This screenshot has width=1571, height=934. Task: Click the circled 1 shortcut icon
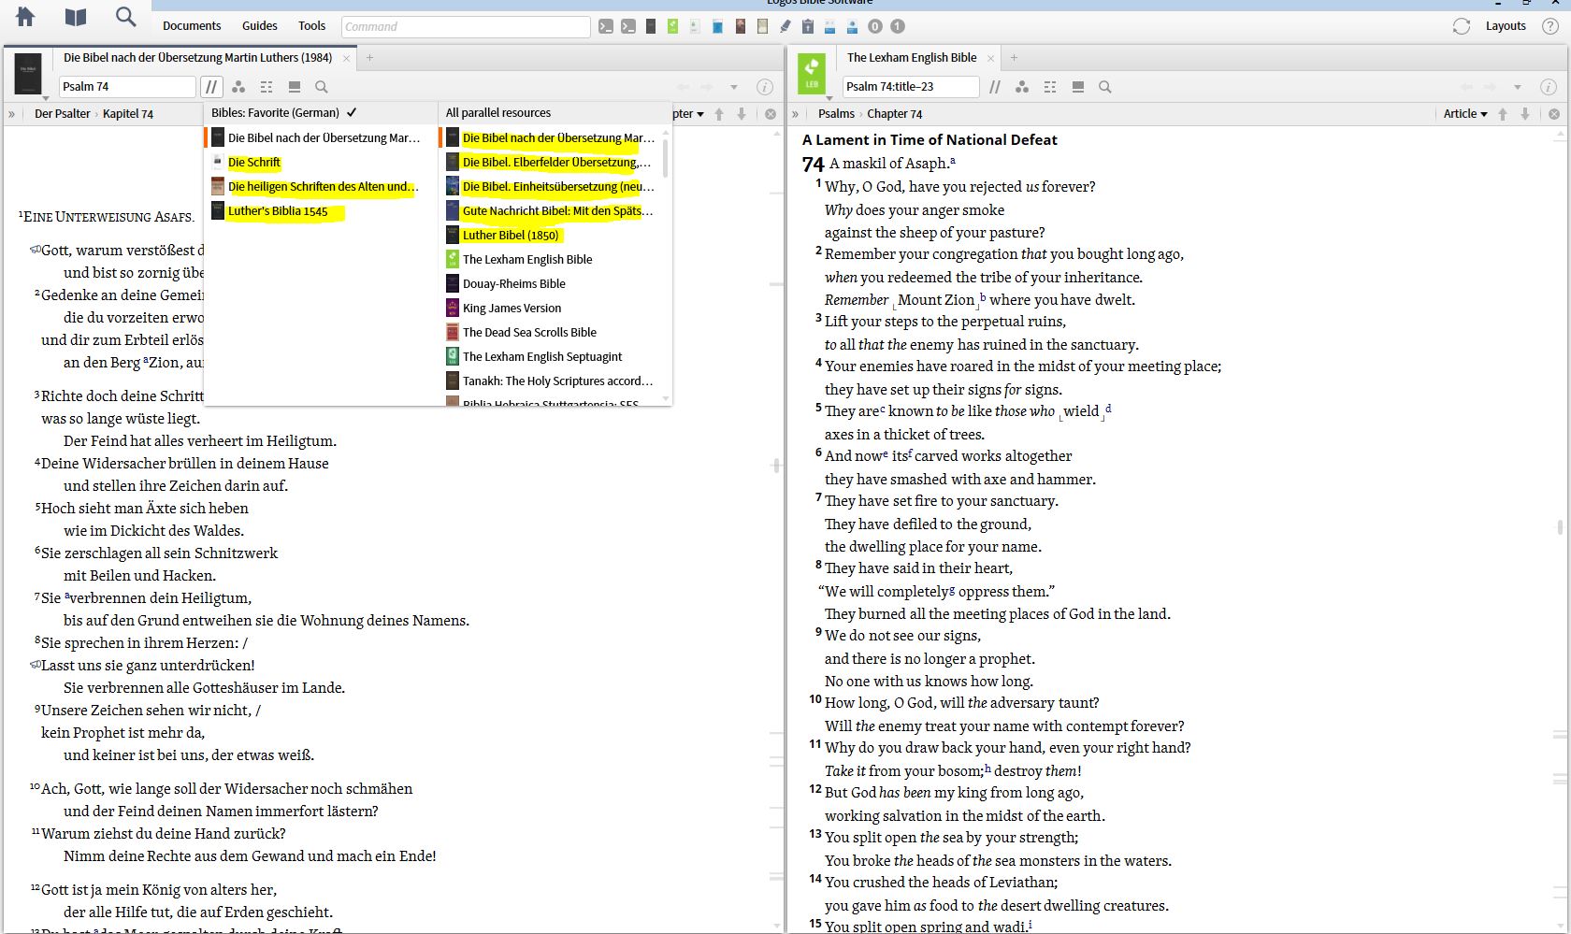point(898,26)
